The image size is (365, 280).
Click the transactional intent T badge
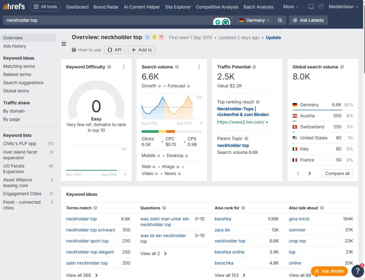click(161, 37)
